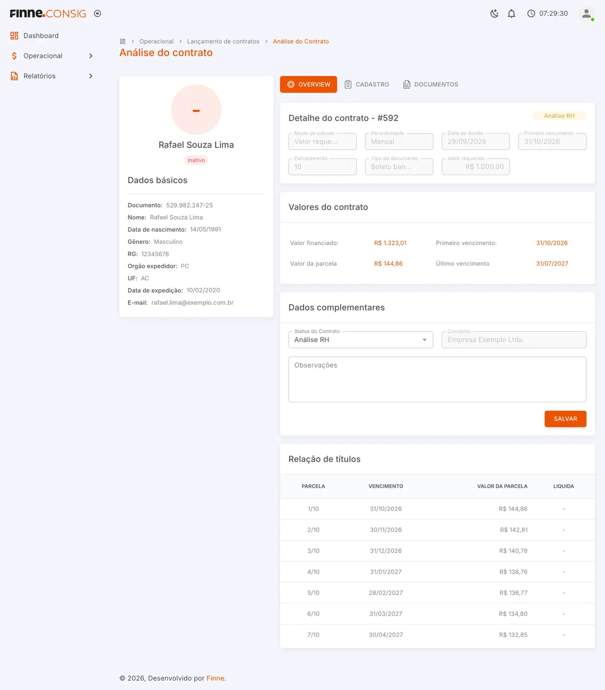
Task: Open the Modo de cálculo dropdown
Action: coord(323,141)
